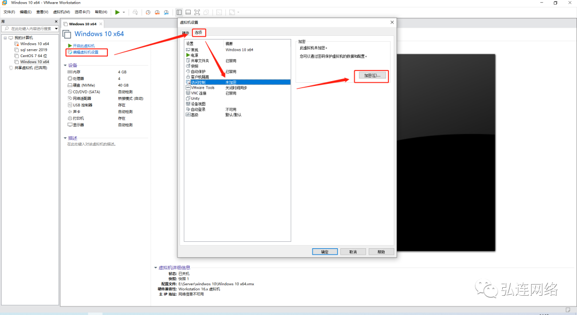Click the library search input field
577x315 pixels.
coord(31,28)
